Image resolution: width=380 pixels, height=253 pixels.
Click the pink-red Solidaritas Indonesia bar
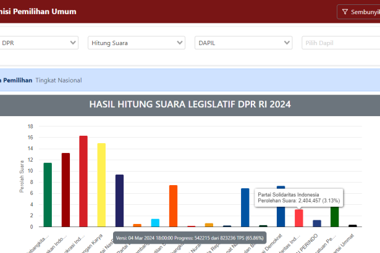click(299, 218)
